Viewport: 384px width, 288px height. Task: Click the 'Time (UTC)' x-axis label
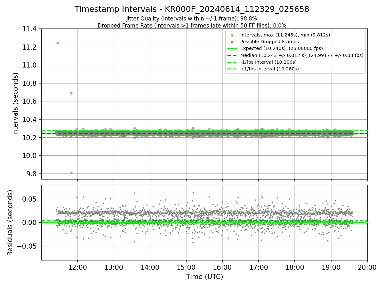coord(204,277)
